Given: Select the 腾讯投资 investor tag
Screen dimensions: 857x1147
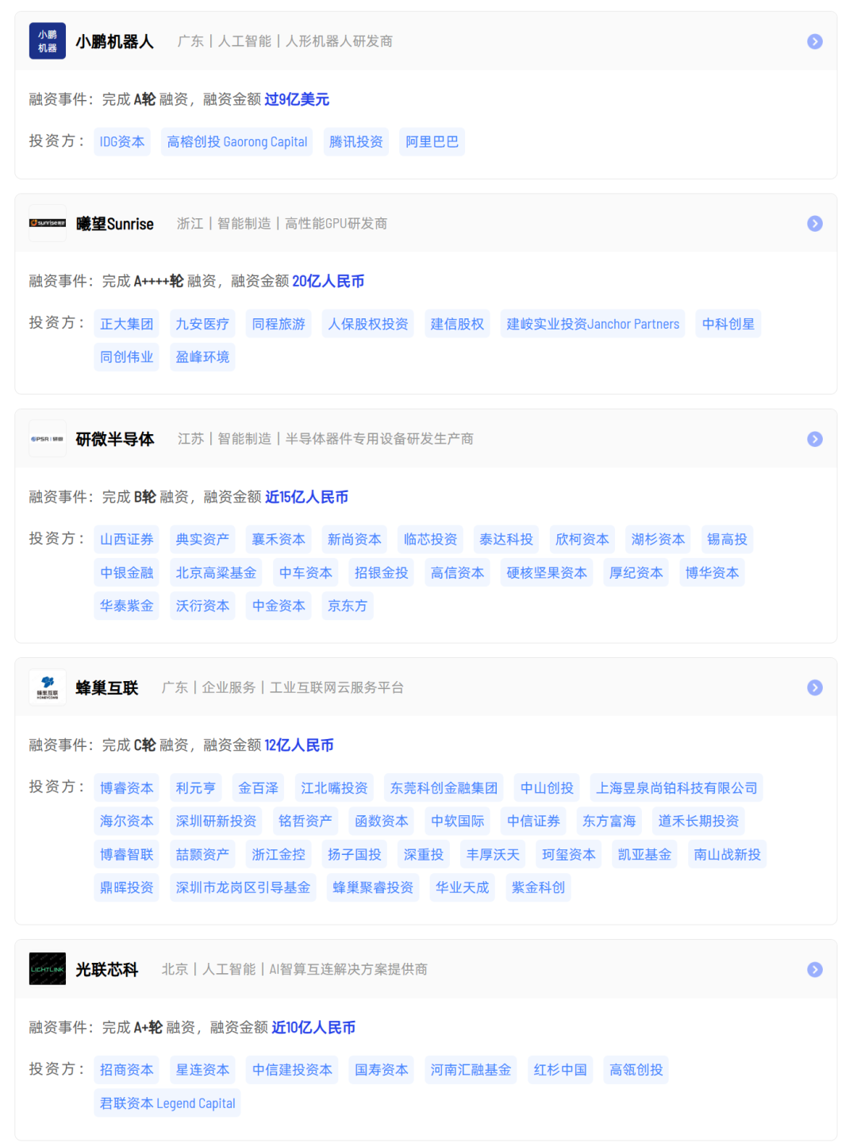Looking at the screenshot, I should point(356,142).
